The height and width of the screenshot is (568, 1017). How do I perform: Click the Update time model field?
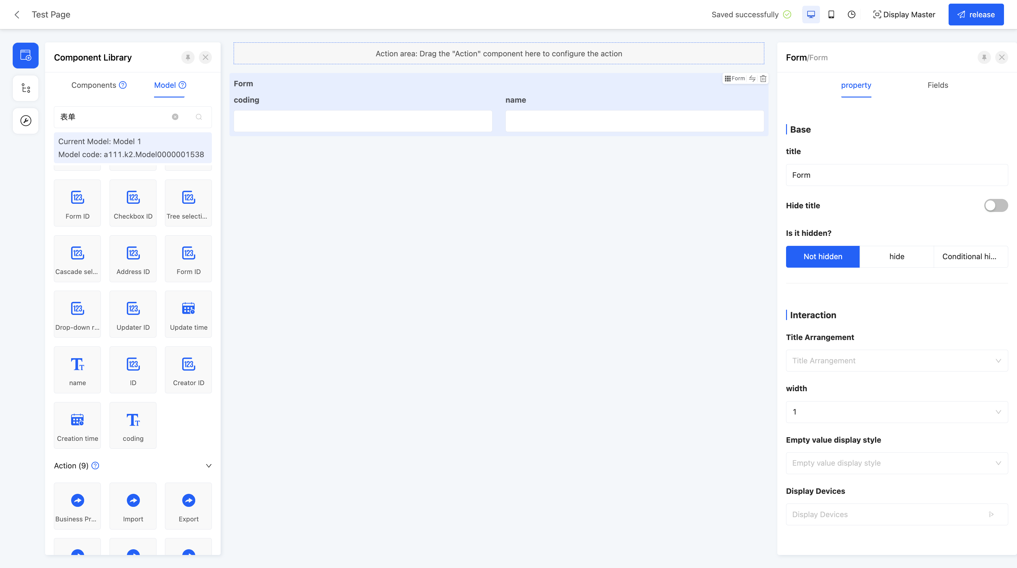point(188,314)
